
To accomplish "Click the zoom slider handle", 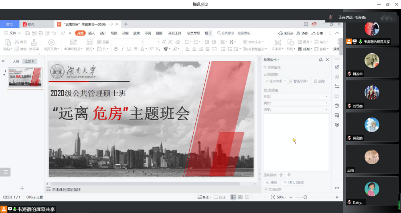I will [305, 197].
